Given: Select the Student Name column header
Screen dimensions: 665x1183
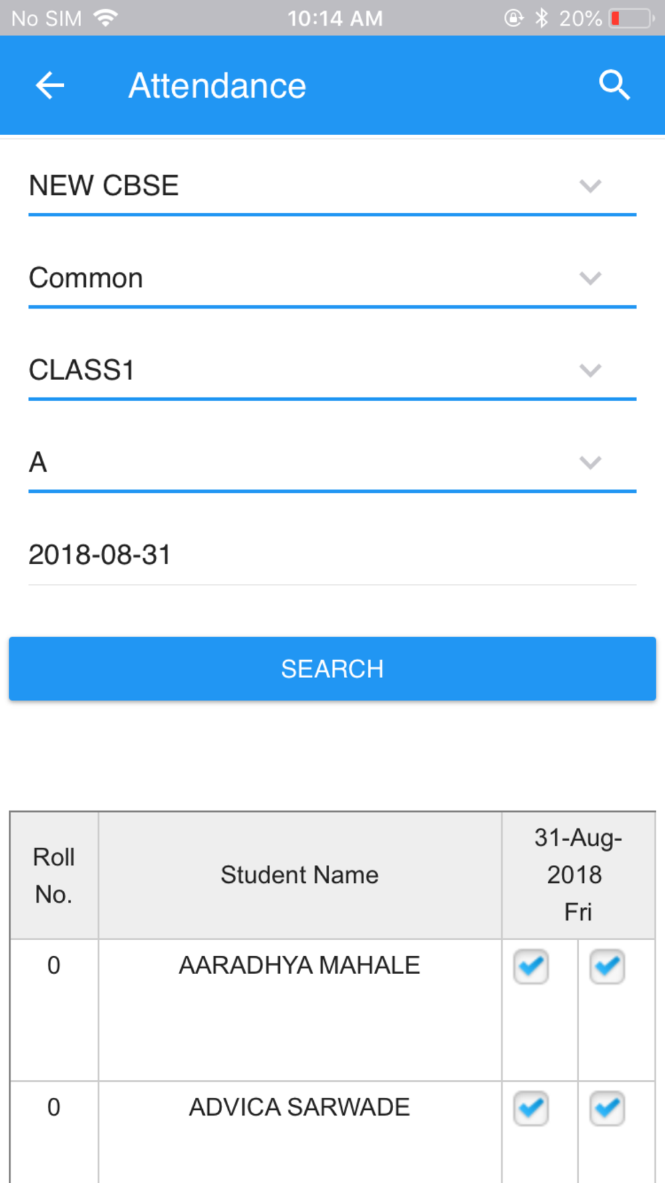Looking at the screenshot, I should pos(299,875).
